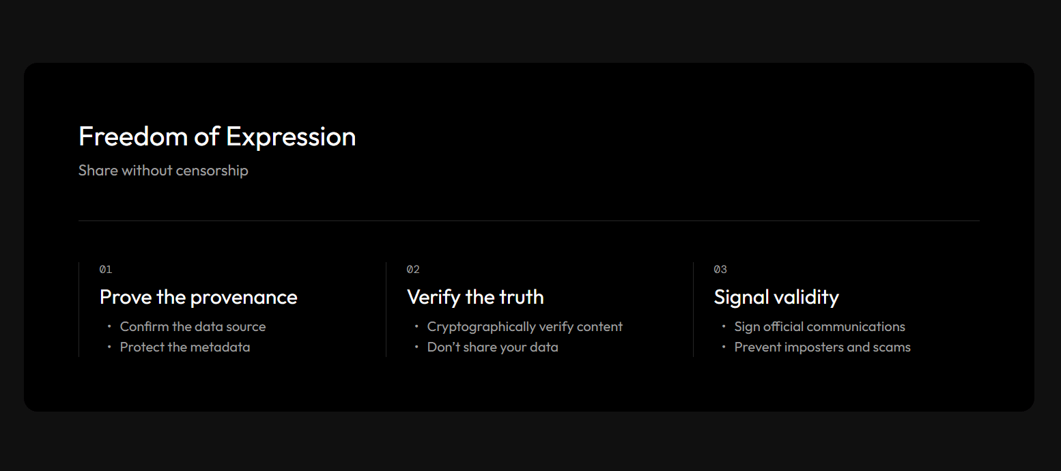This screenshot has height=471, width=1061.
Task: Click bullet before Protect the metadata
Action: [x=109, y=347]
